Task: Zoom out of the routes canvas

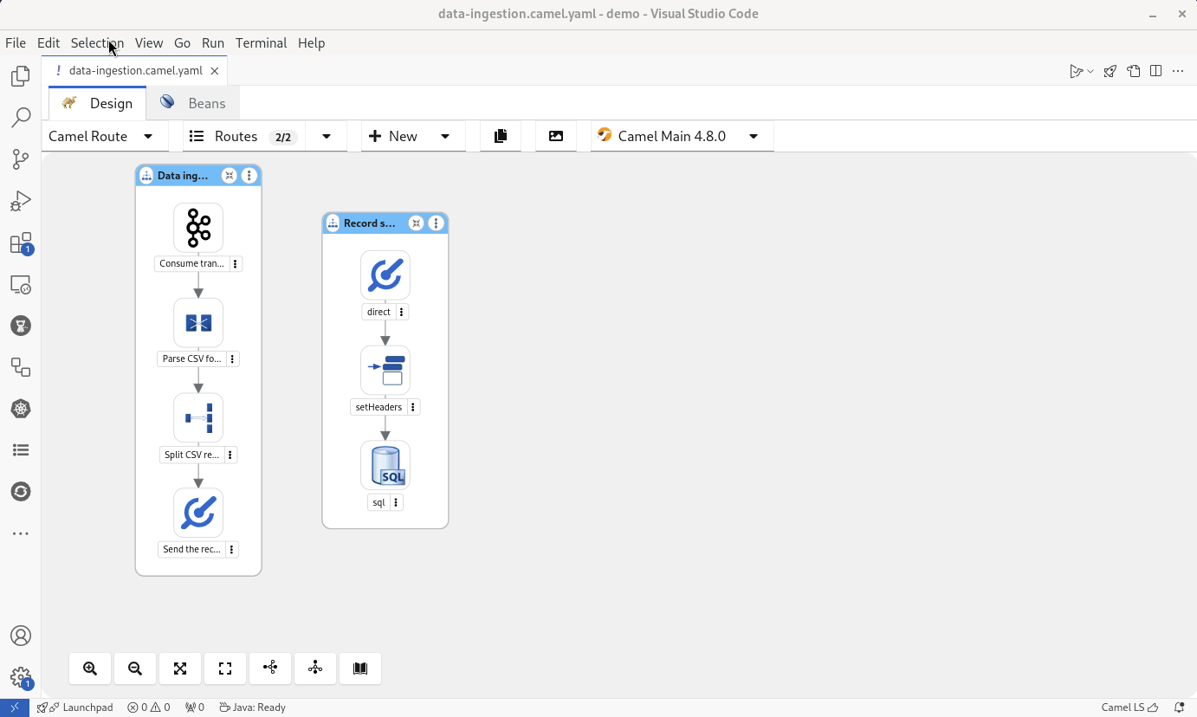Action: click(135, 668)
